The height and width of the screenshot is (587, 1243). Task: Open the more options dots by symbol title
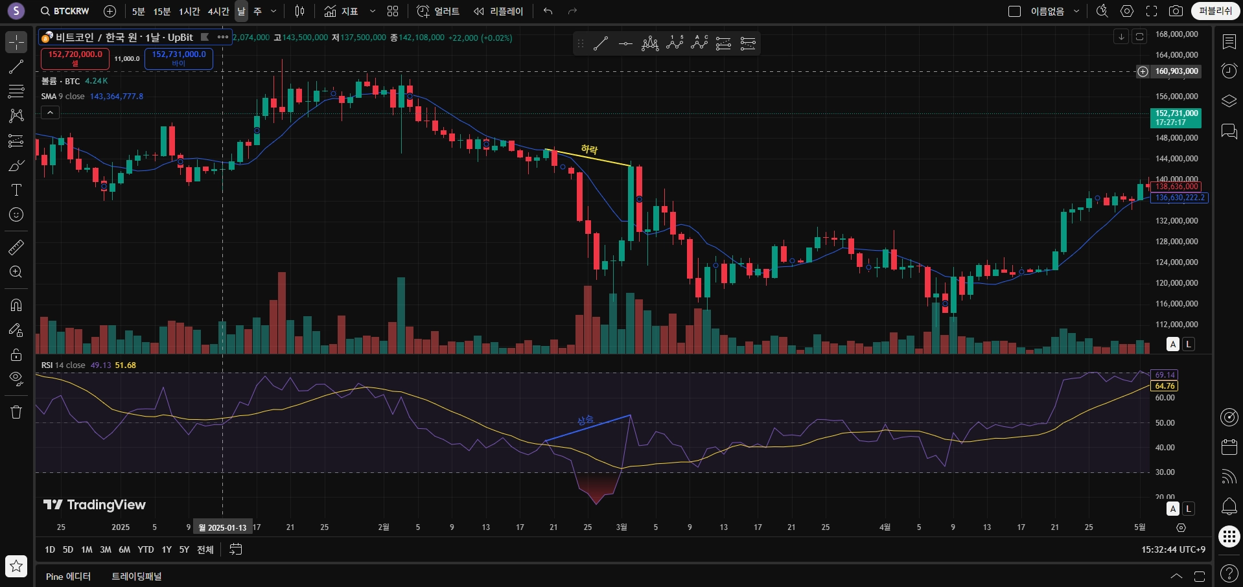point(223,37)
